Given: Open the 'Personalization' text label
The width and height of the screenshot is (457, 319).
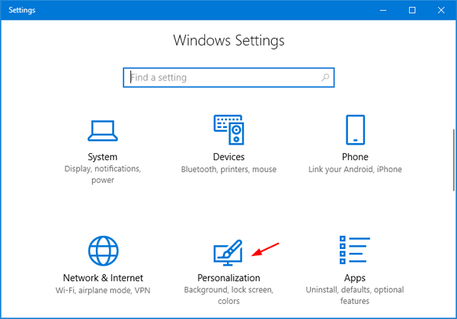Looking at the screenshot, I should (228, 278).
